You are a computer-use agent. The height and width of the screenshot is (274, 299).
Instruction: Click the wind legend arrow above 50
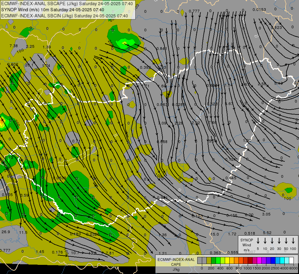[286, 241]
